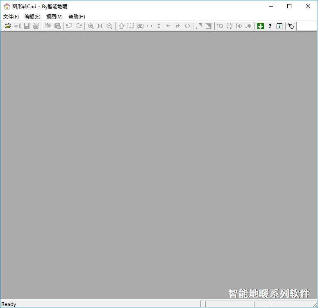Click the tag label icon
This screenshot has width=318, height=308.
point(291,26)
